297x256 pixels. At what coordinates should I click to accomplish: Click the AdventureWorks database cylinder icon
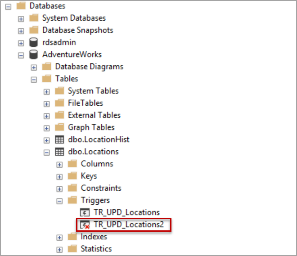click(x=33, y=55)
